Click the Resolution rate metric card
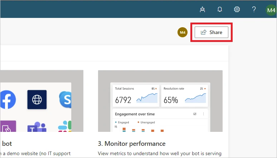Screen dimensions: 277x158 click(184, 96)
